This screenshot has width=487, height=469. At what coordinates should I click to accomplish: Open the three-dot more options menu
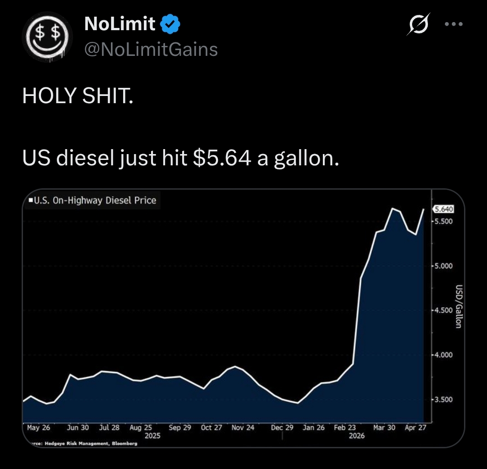pyautogui.click(x=454, y=24)
